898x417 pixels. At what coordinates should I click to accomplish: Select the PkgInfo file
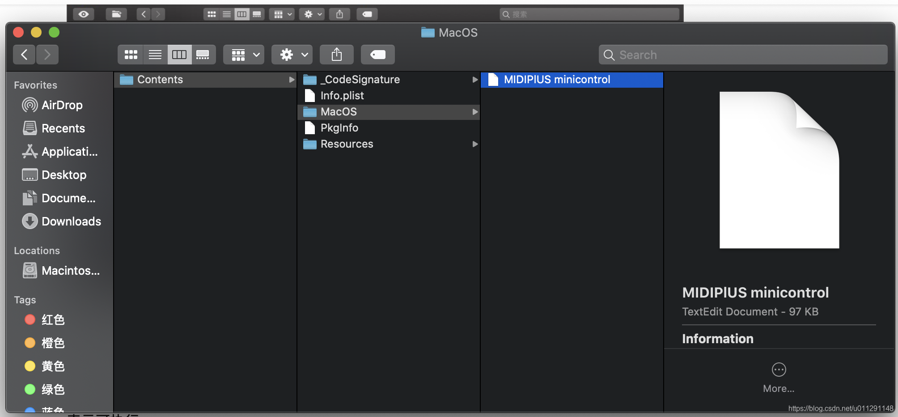tap(389, 128)
